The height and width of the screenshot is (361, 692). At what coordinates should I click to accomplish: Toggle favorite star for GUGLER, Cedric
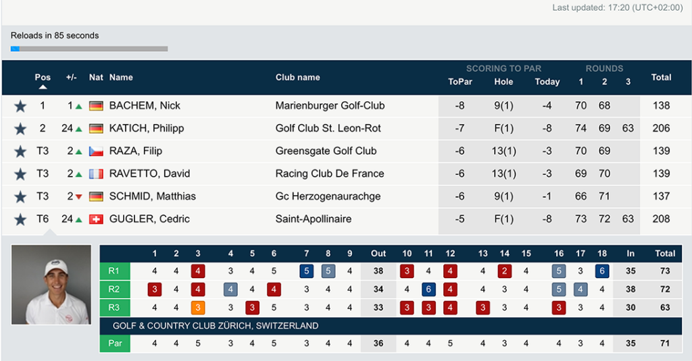pyautogui.click(x=20, y=219)
